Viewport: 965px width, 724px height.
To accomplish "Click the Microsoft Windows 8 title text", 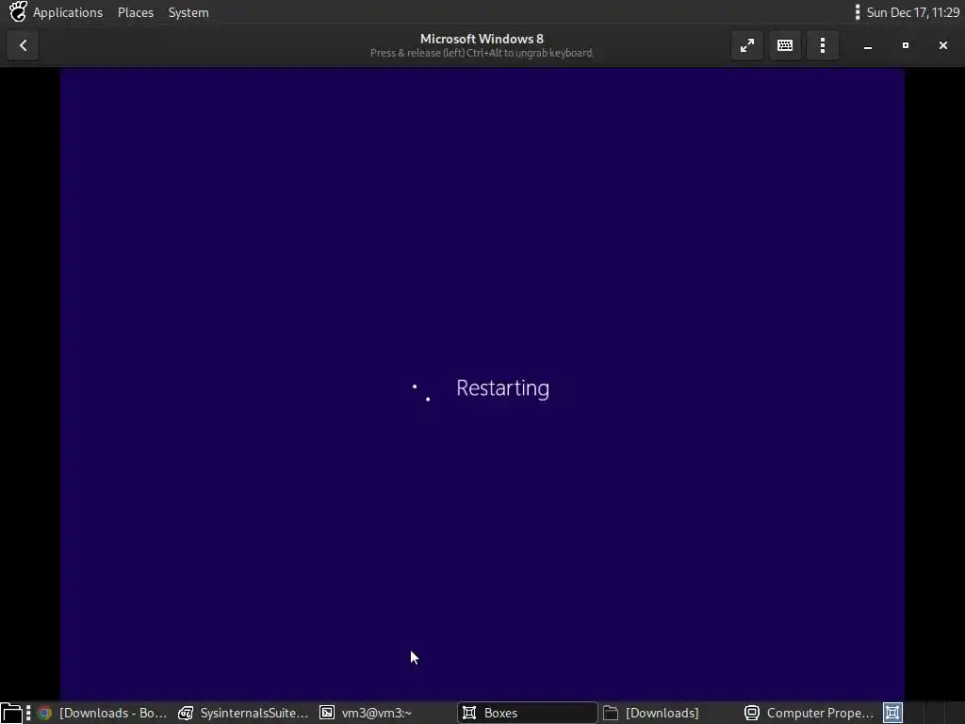I will [482, 39].
